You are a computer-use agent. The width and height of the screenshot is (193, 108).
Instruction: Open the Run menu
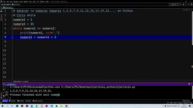(30, 1)
